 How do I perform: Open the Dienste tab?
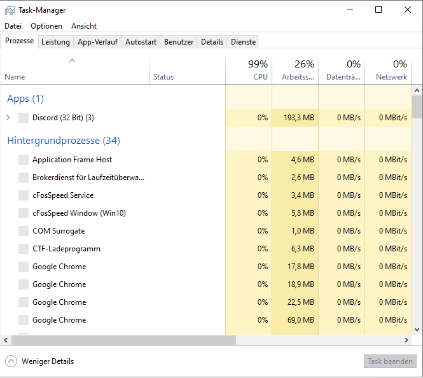[244, 42]
